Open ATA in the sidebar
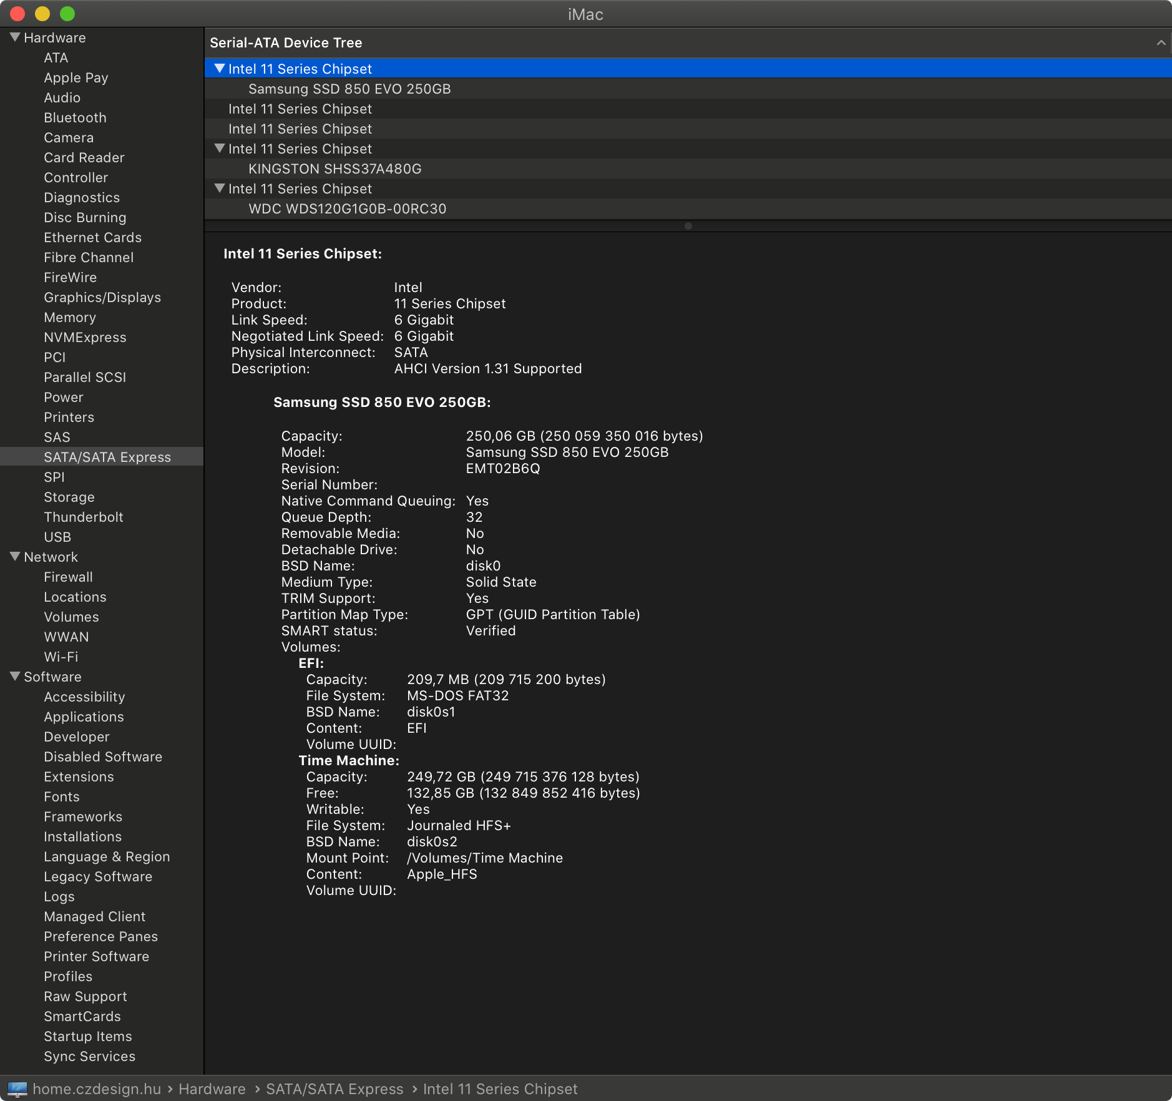This screenshot has height=1101, width=1172. point(56,57)
